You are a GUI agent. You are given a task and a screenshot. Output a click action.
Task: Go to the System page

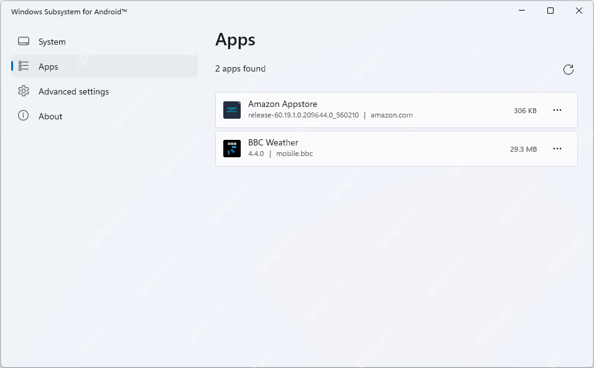pyautogui.click(x=104, y=42)
